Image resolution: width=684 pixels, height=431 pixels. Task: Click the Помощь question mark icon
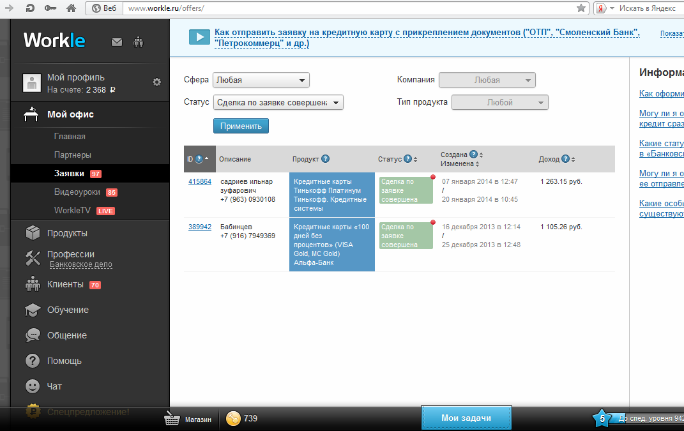pyautogui.click(x=33, y=361)
